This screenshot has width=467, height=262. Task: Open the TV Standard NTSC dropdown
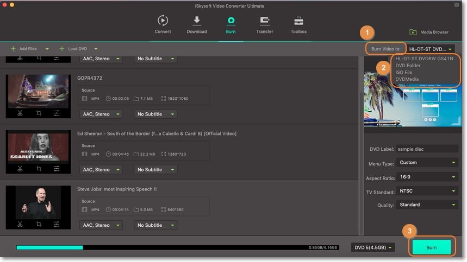[427, 191]
